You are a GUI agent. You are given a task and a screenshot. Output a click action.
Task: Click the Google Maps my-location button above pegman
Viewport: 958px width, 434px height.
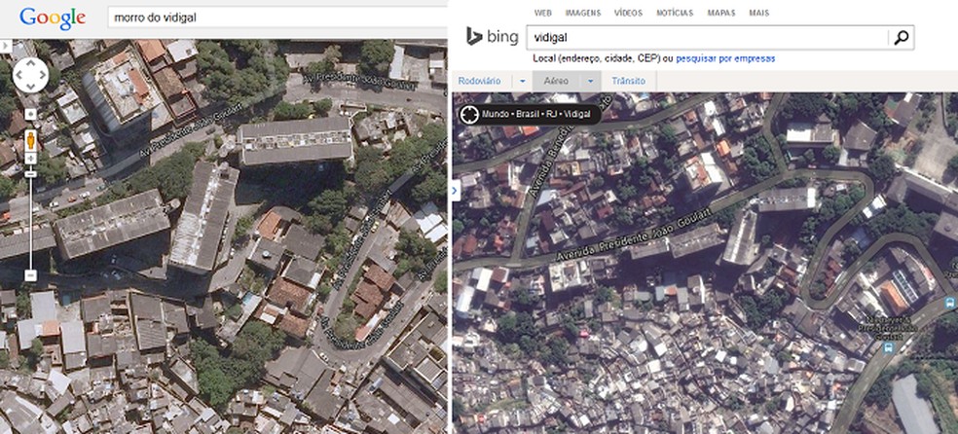tap(30, 114)
